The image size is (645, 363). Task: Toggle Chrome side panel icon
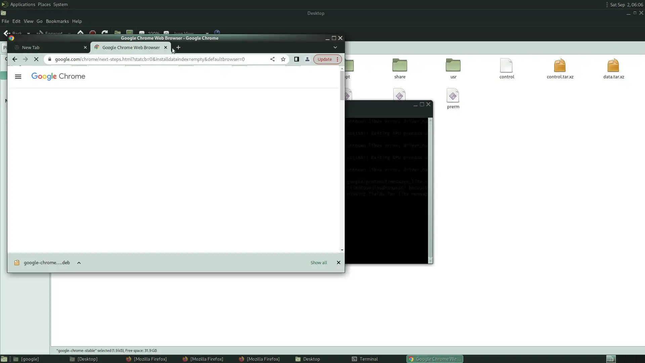pyautogui.click(x=296, y=59)
